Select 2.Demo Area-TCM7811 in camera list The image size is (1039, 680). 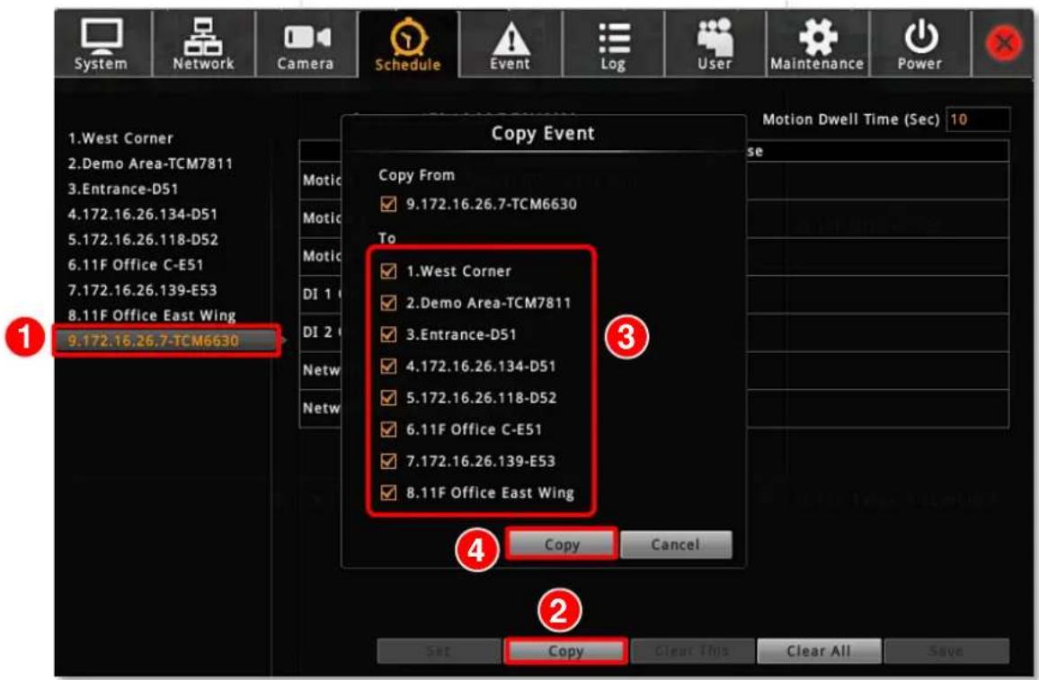coord(150,163)
